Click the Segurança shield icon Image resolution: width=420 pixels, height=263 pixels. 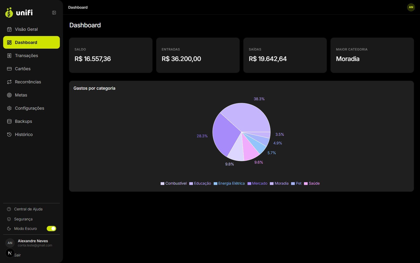point(9,219)
